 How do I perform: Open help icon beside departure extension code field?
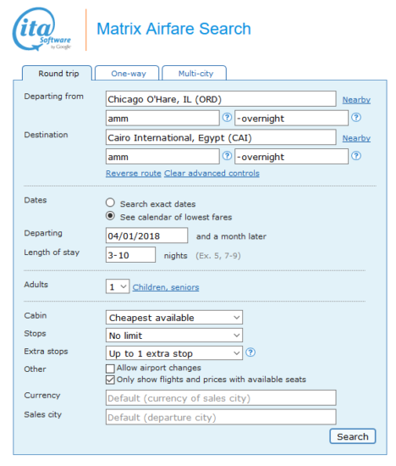pyautogui.click(x=356, y=118)
